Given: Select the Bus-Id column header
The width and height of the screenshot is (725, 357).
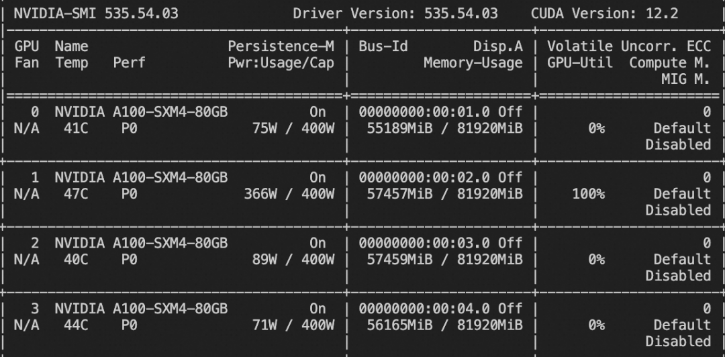Looking at the screenshot, I should (x=383, y=46).
